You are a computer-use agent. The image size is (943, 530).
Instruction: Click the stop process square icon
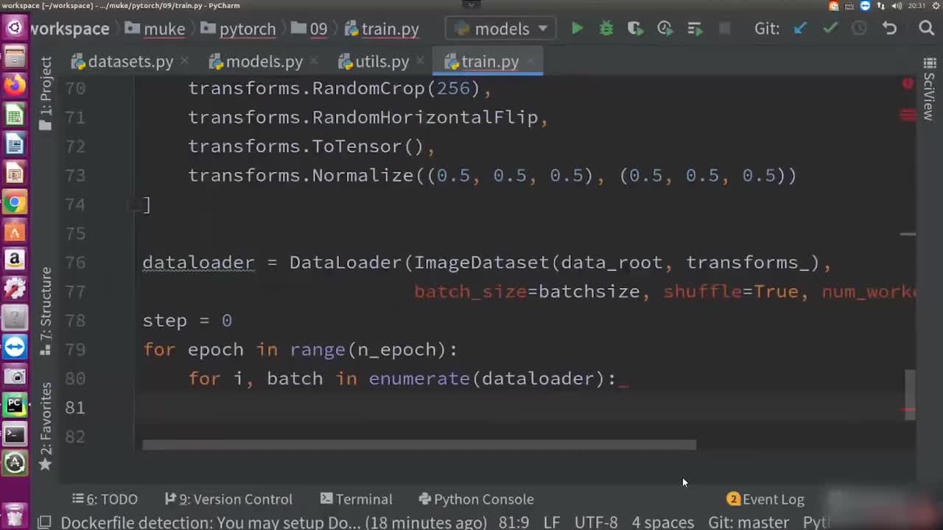(724, 29)
